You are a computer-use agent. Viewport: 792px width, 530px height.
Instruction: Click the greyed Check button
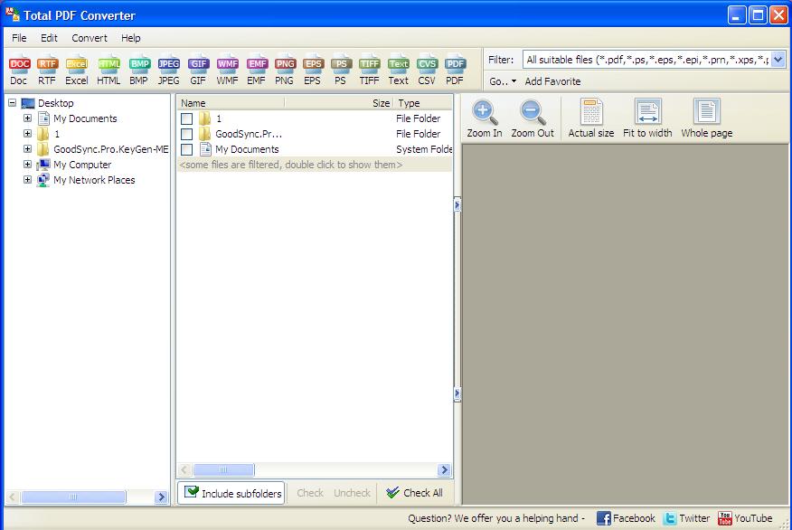309,493
